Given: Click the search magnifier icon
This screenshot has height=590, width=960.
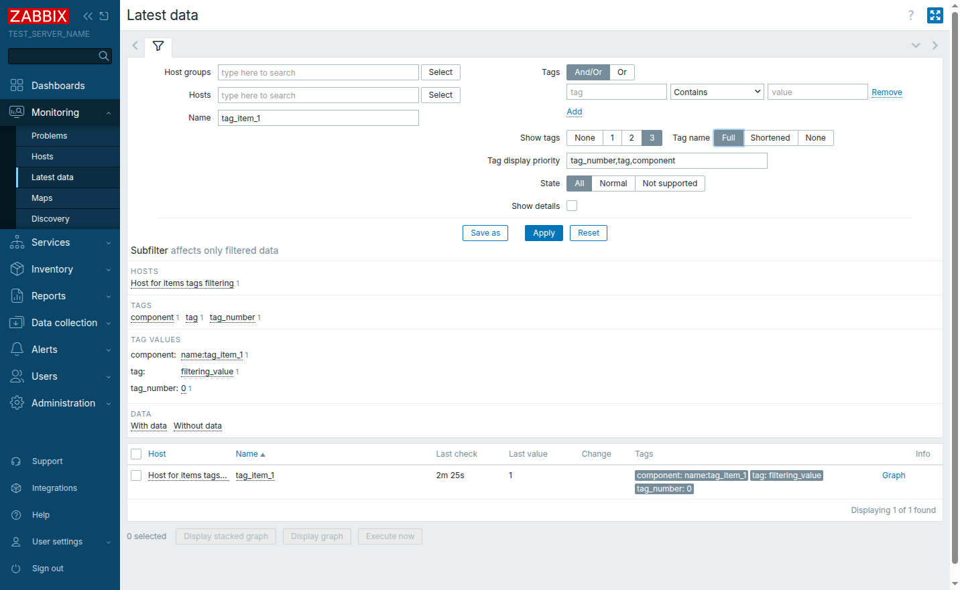Looking at the screenshot, I should (103, 56).
